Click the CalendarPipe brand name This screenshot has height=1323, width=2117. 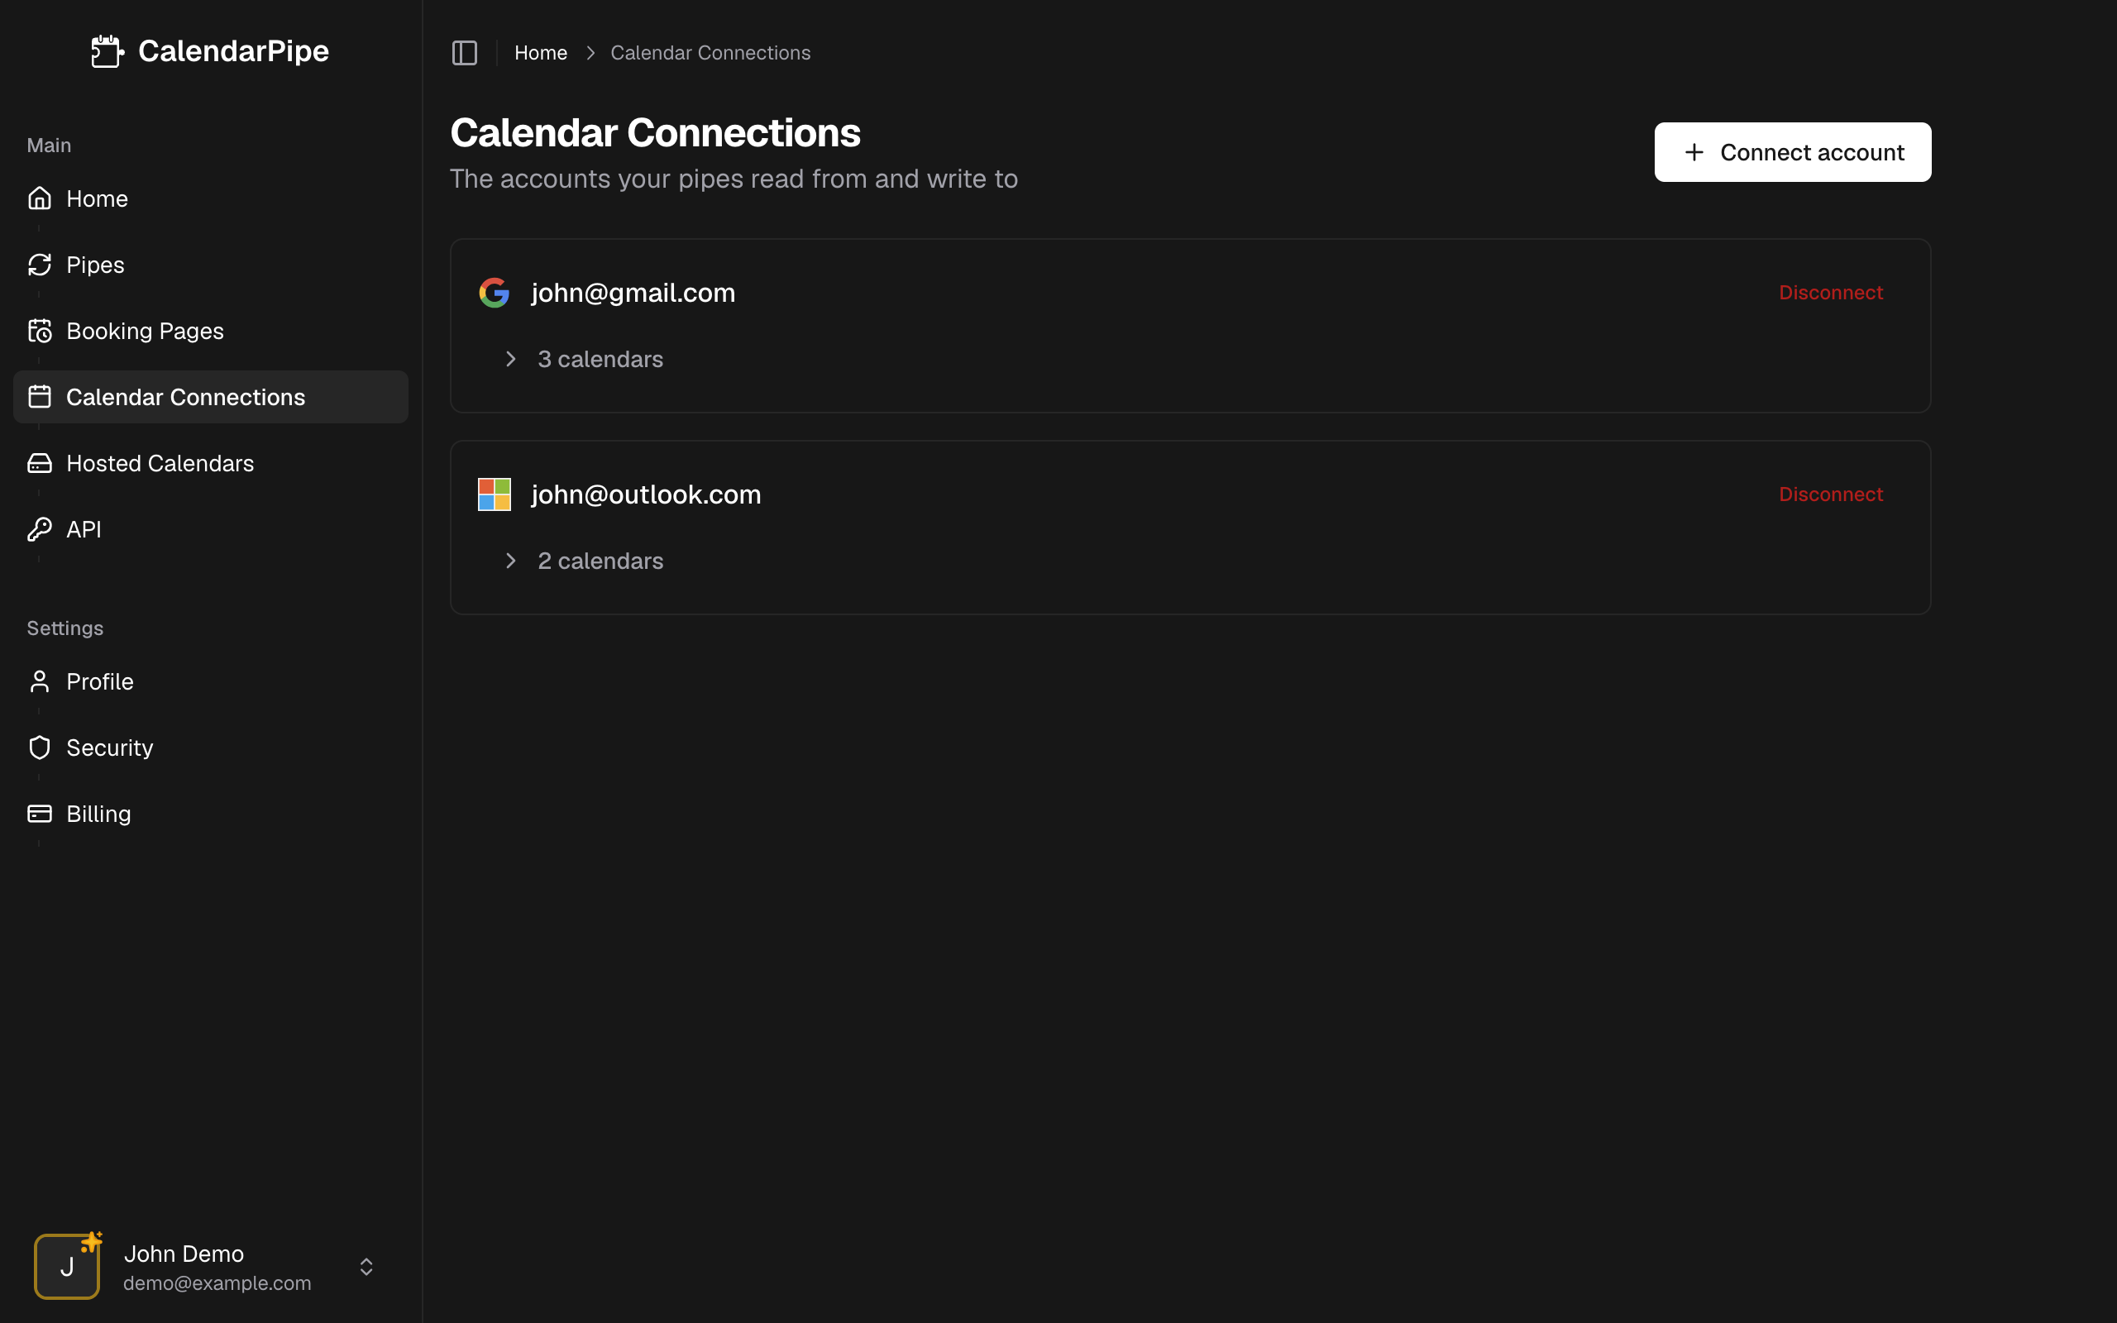coord(233,50)
